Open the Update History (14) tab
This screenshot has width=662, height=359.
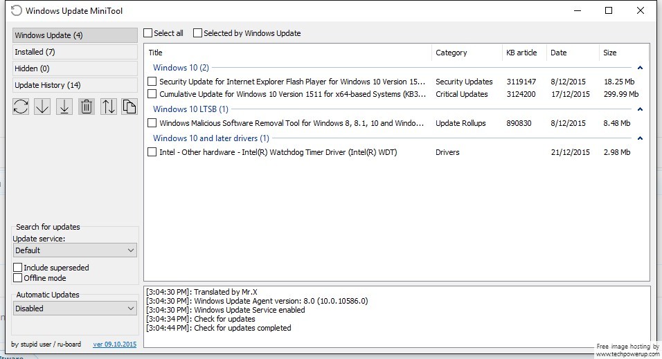[x=75, y=85]
